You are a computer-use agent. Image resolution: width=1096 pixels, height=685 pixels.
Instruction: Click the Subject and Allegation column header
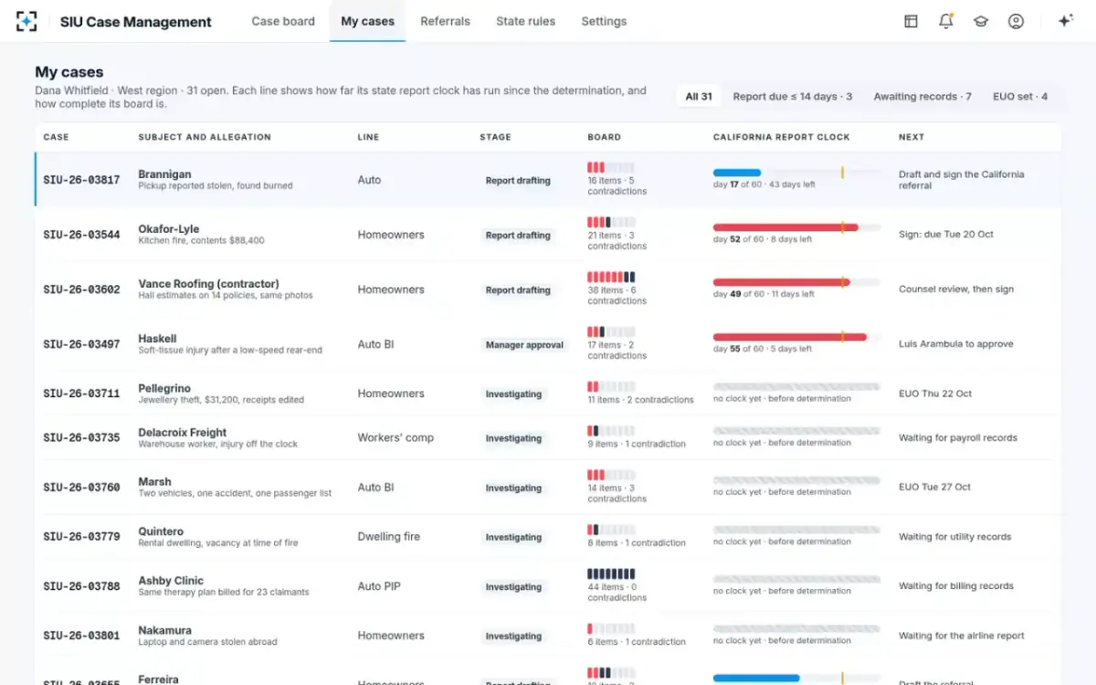(x=205, y=137)
